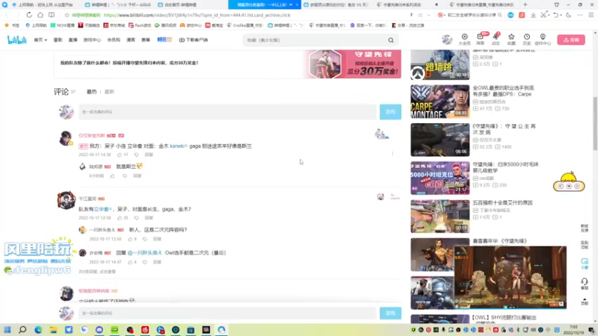
Task: Focus the top comment input field
Action: coord(228,112)
